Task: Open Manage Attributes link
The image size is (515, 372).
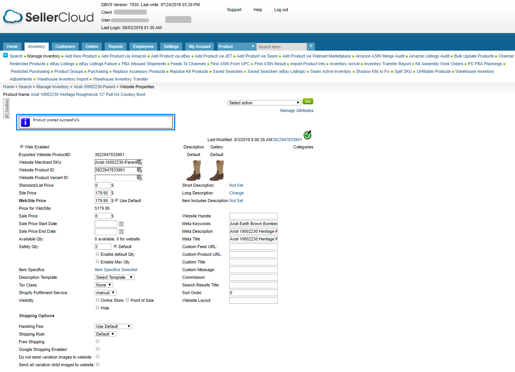Action: [296, 110]
